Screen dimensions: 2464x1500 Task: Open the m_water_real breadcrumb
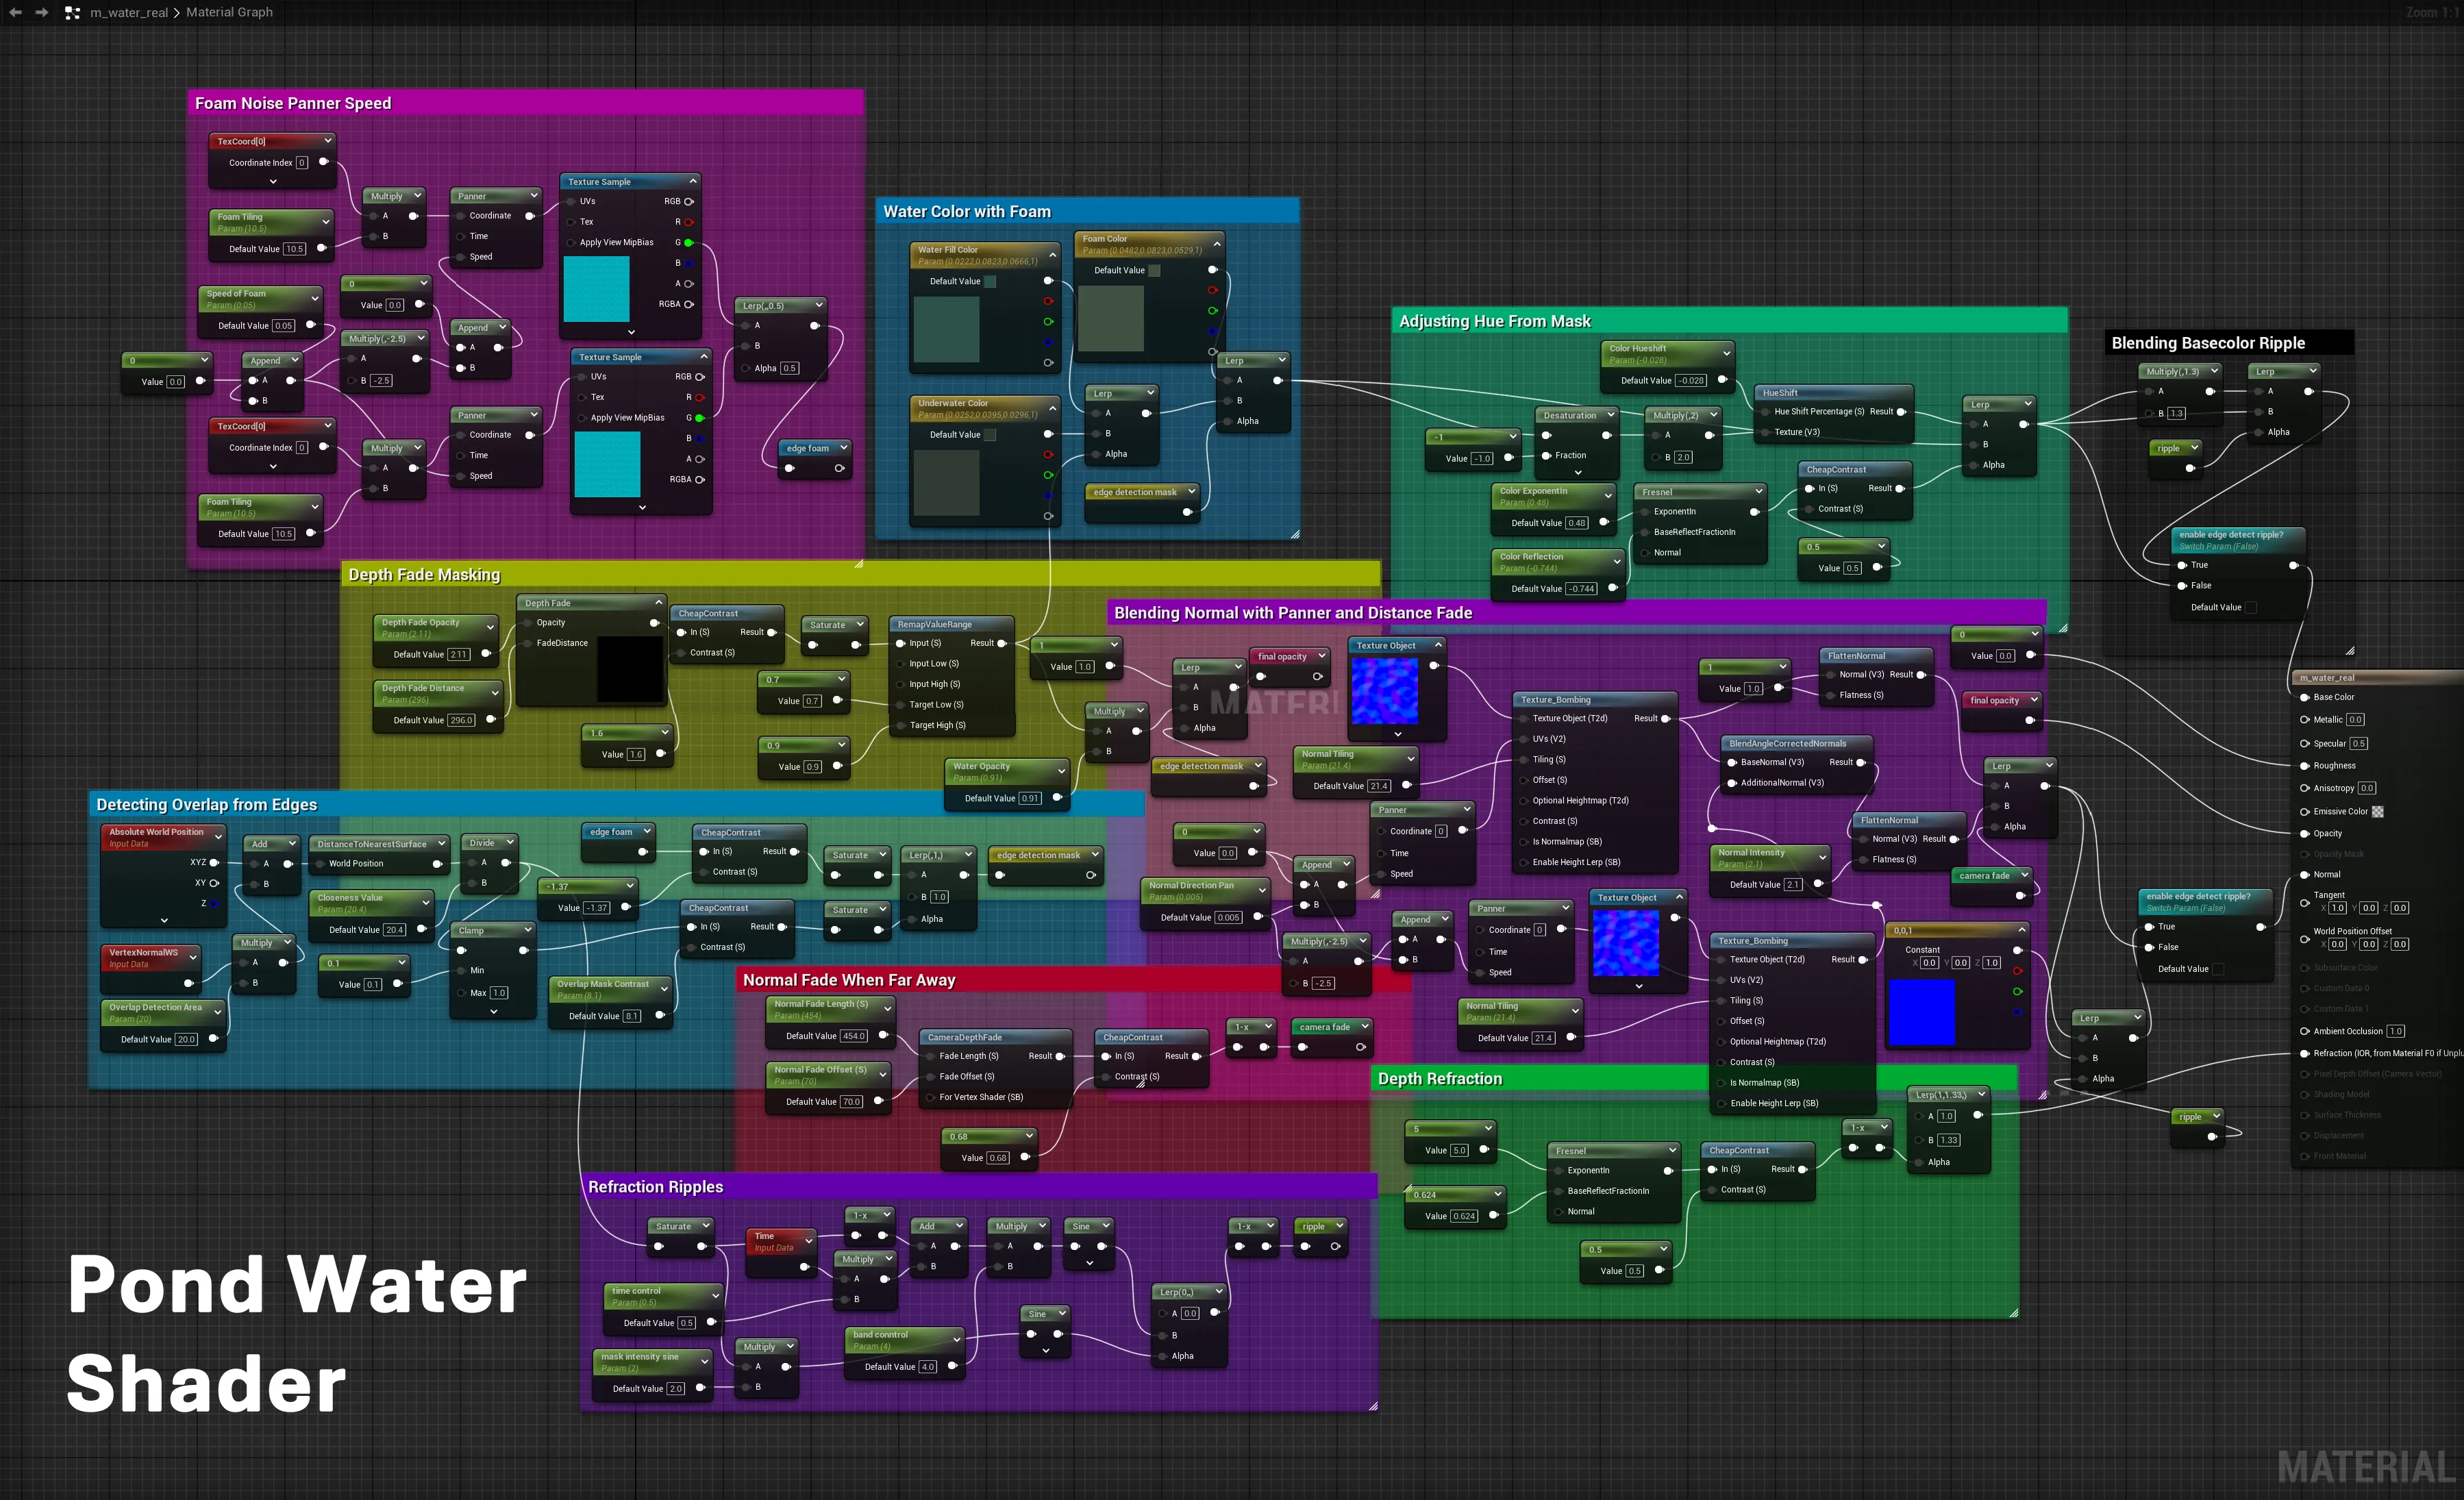pos(129,13)
